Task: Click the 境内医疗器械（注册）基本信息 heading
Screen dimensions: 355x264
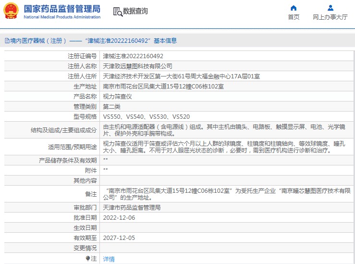Action: coord(93,41)
